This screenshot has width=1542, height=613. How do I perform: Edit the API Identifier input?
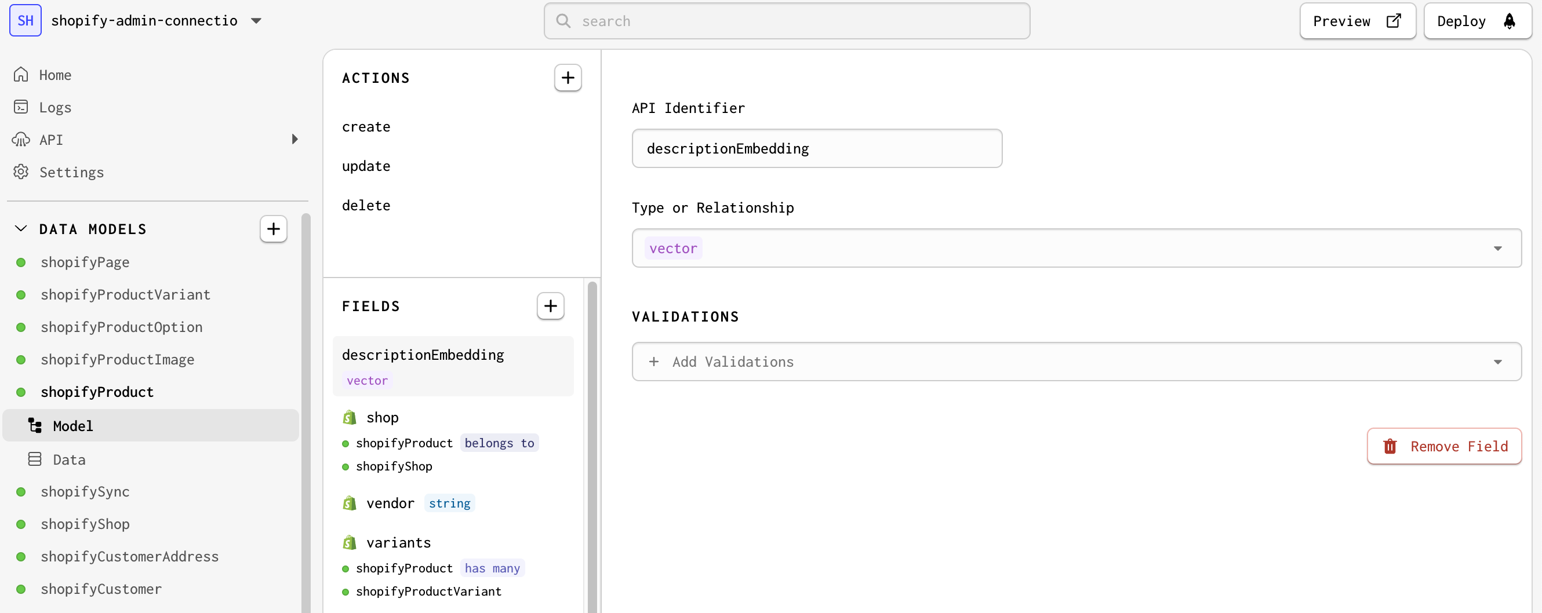tap(816, 148)
